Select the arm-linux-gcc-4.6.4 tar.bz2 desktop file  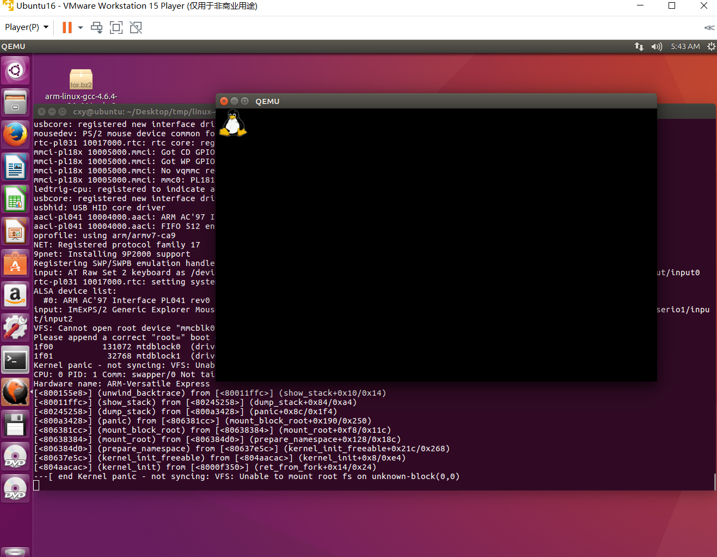[81, 84]
